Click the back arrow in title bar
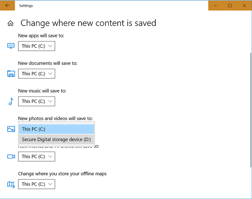252x199 pixels. tap(7, 5)
